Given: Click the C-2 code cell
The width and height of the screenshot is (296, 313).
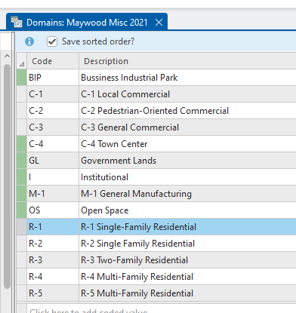Looking at the screenshot, I should tap(53, 111).
